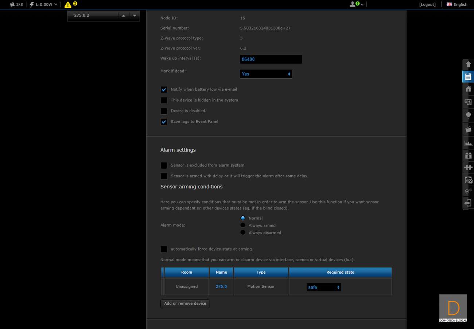Open the Home icon in sidebar
This screenshot has width=474, height=329.
pyautogui.click(x=468, y=89)
